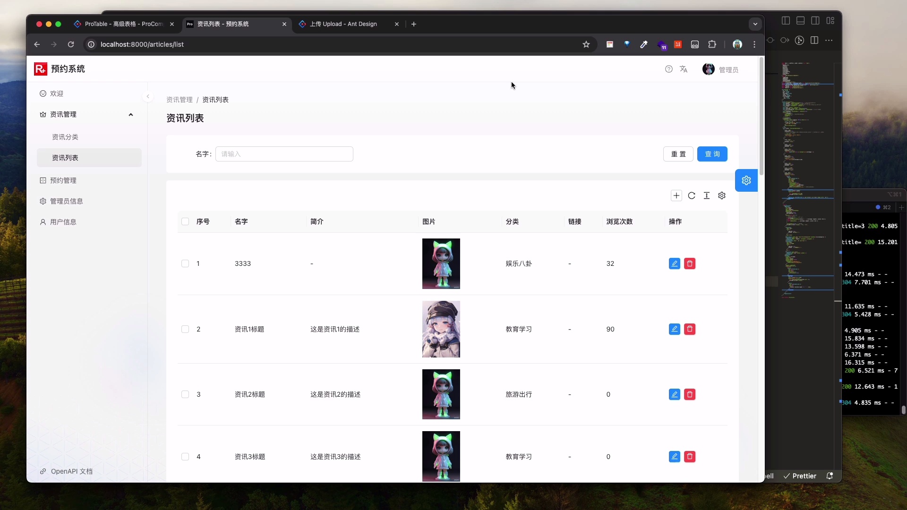Open the OpenAPI 文档 link

click(x=72, y=471)
